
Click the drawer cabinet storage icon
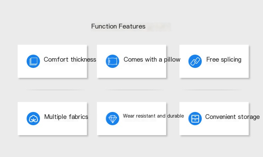pyautogui.click(x=195, y=119)
